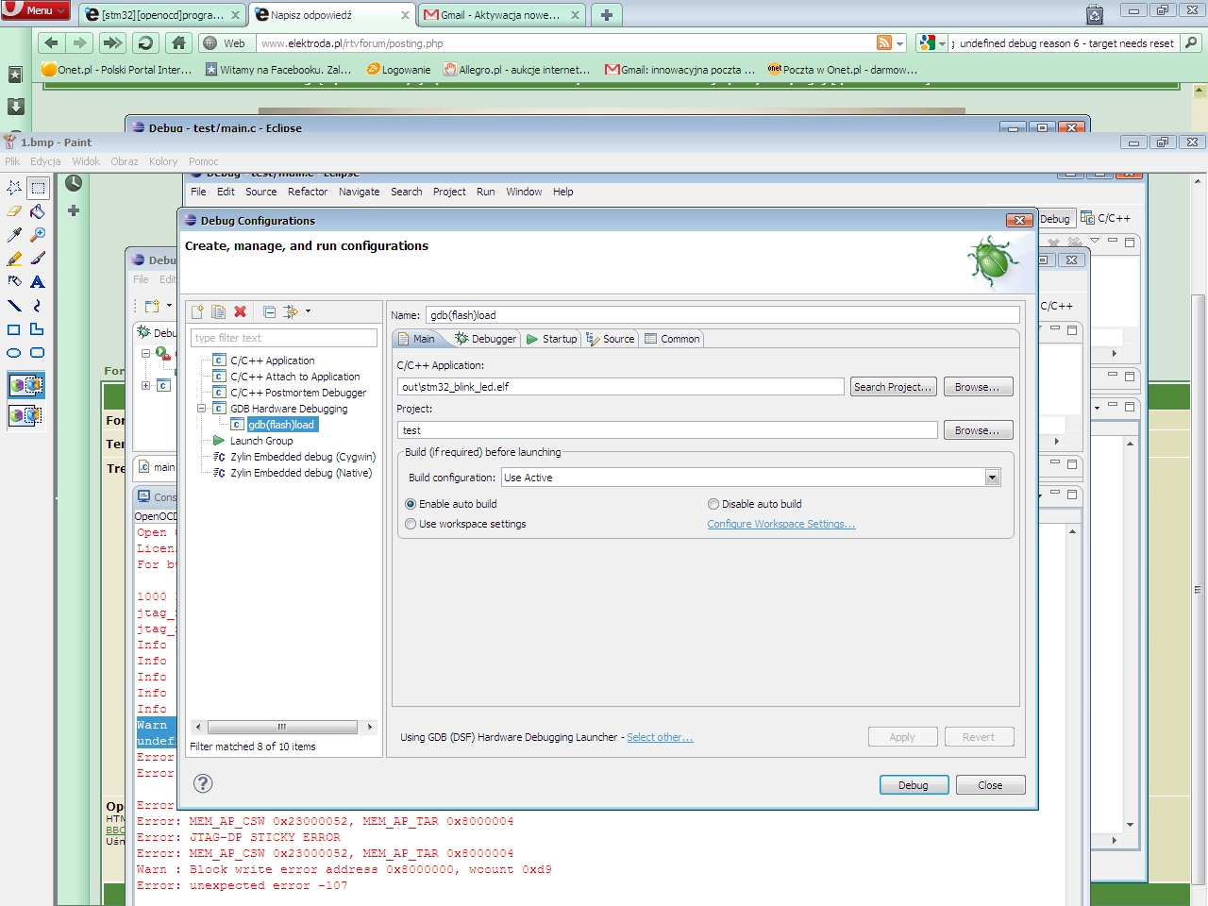Select Enable auto build radio button
The image size is (1208, 906).
point(411,504)
